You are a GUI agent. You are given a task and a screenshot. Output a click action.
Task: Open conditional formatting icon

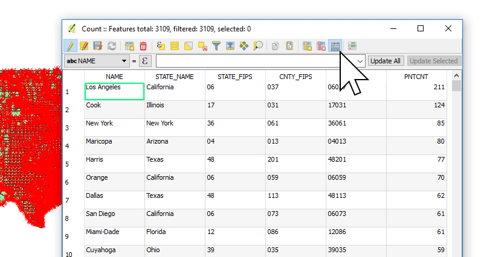point(352,46)
